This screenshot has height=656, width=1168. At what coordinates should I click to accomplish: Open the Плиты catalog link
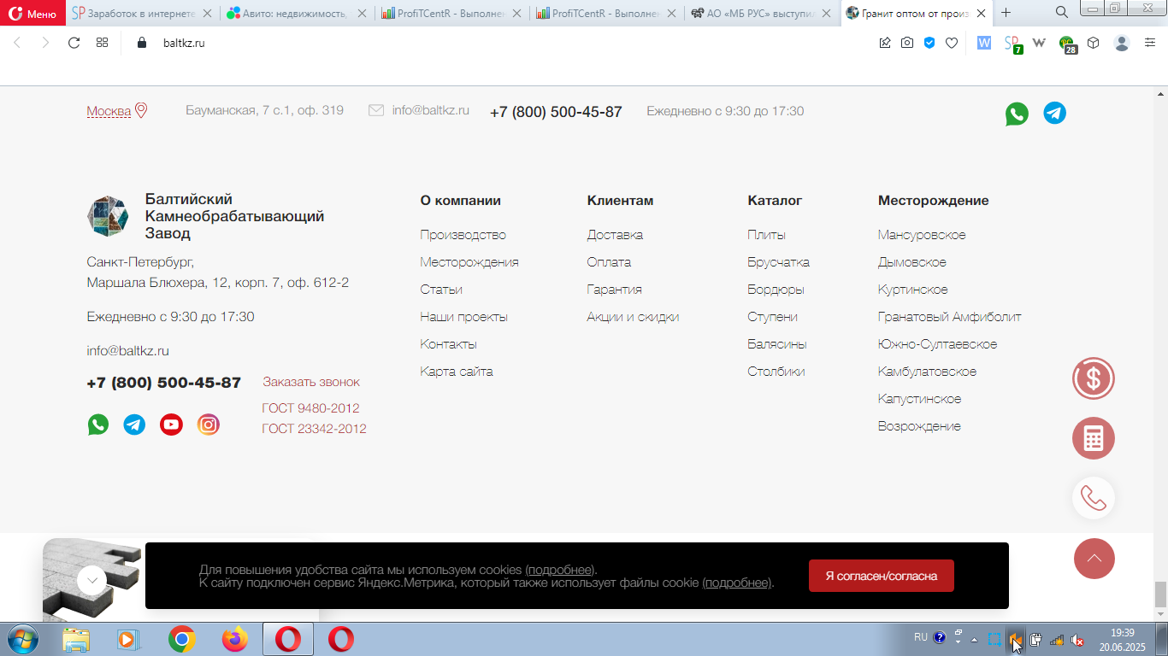pyautogui.click(x=766, y=235)
